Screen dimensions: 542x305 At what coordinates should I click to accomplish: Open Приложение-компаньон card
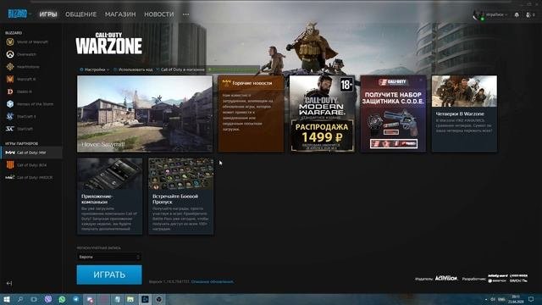(x=109, y=197)
